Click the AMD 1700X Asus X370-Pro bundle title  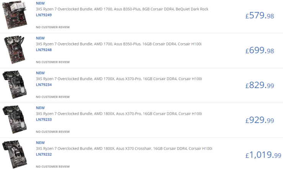(x=119, y=79)
